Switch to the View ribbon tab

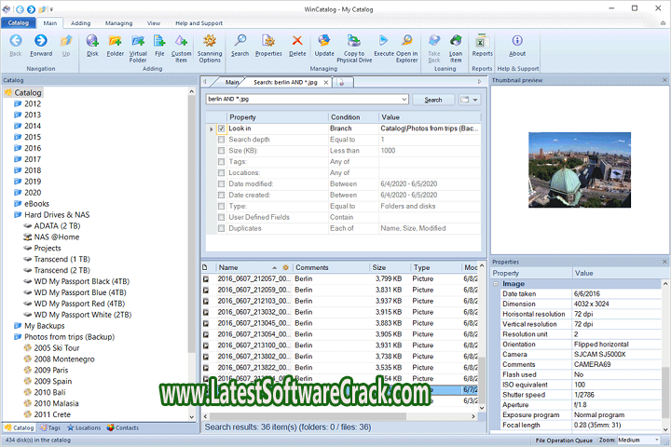154,23
